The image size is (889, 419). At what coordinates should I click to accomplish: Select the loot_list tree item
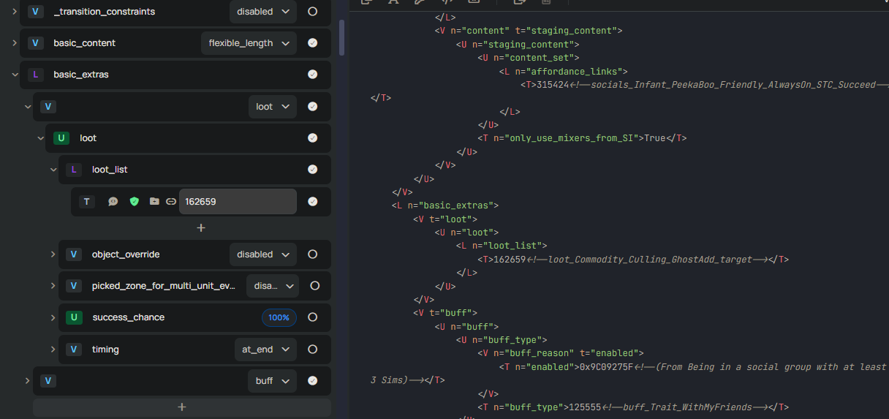click(110, 170)
